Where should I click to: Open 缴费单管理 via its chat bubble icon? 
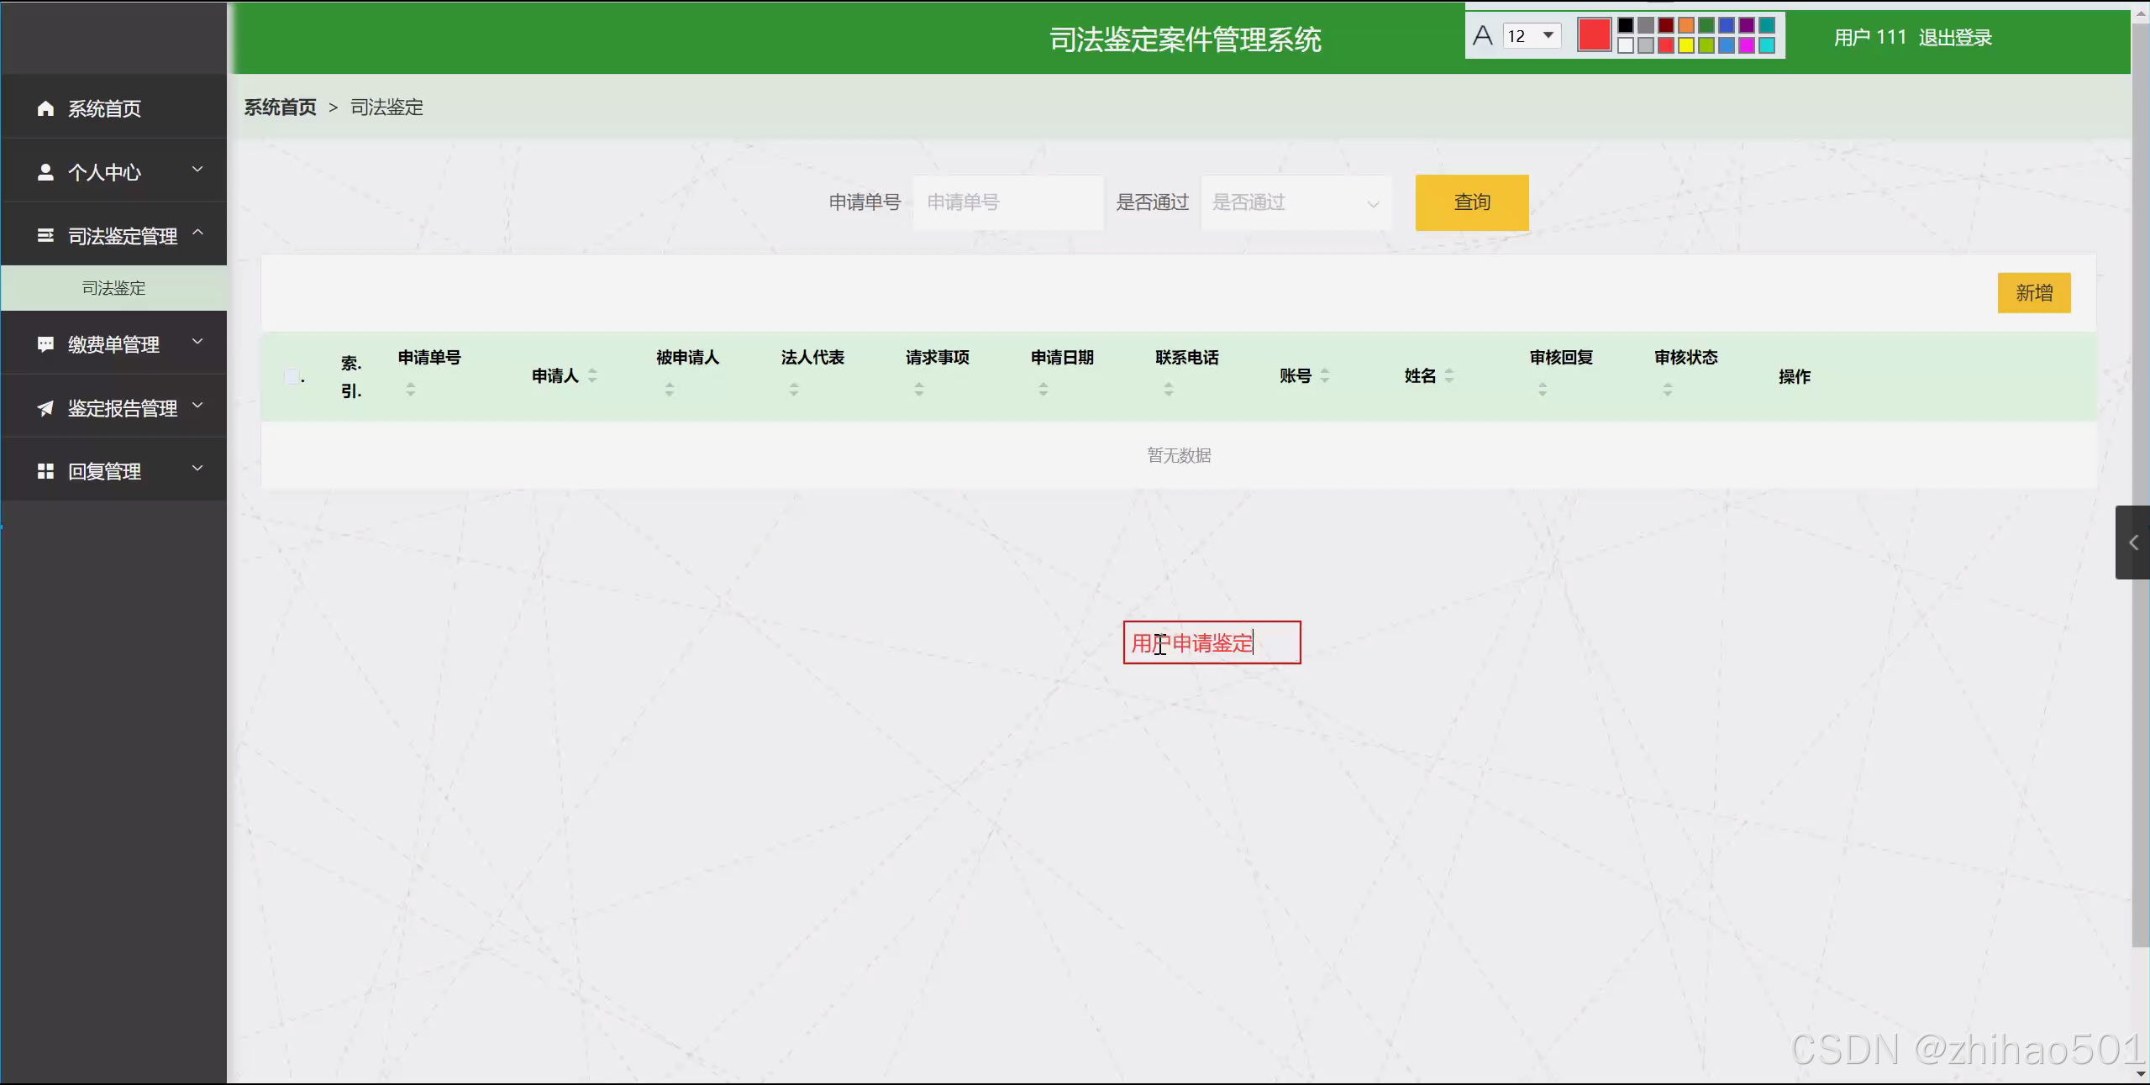tap(45, 343)
